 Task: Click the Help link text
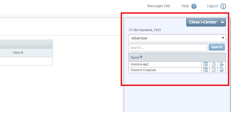[x=185, y=6]
